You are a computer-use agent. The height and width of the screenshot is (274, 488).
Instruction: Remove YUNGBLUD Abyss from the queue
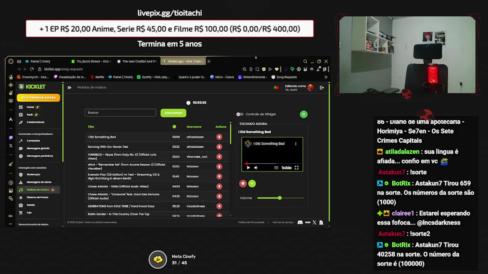coord(219,157)
